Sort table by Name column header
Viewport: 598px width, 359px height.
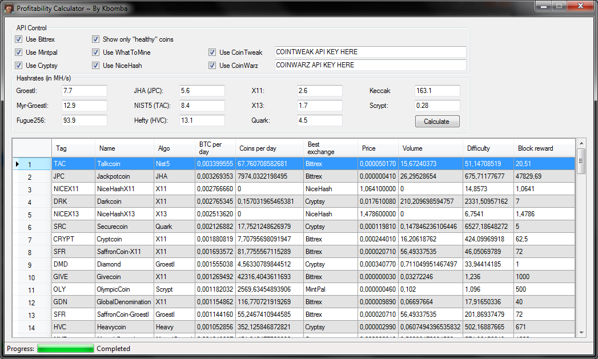(125, 148)
